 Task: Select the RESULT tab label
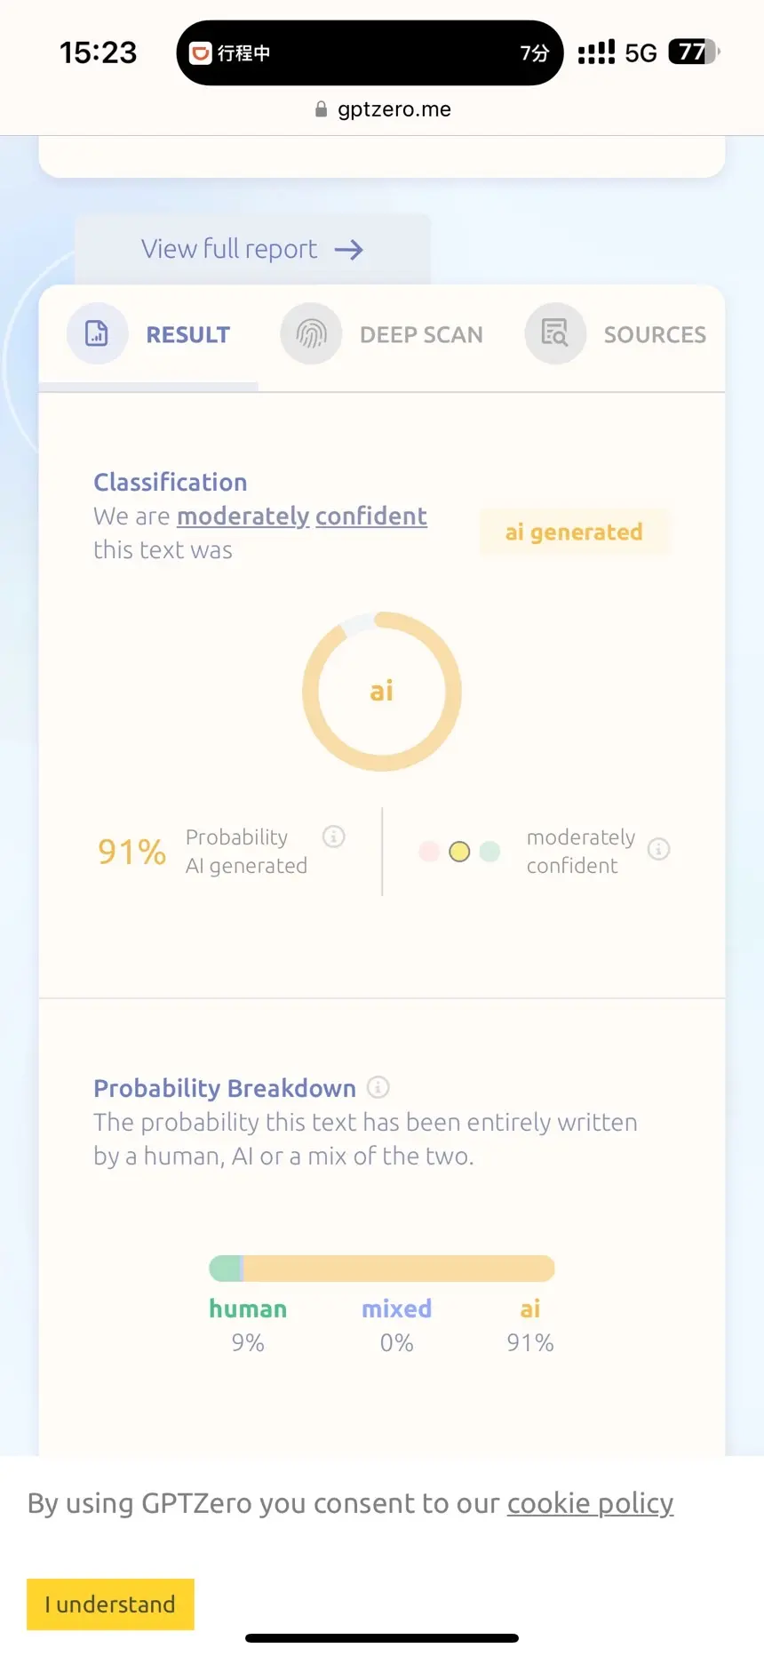tap(188, 335)
